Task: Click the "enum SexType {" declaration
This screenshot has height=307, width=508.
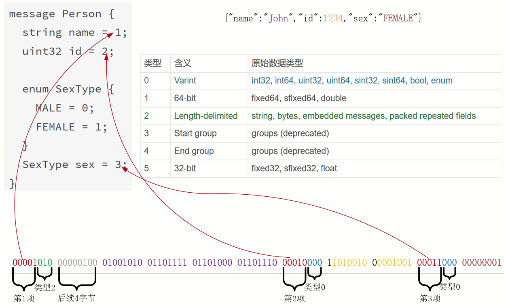Action: [x=68, y=89]
